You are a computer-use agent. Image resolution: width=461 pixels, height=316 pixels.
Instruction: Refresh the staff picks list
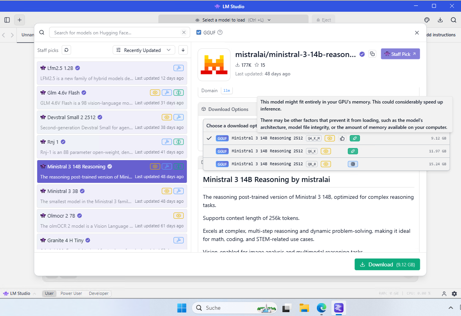pyautogui.click(x=66, y=50)
